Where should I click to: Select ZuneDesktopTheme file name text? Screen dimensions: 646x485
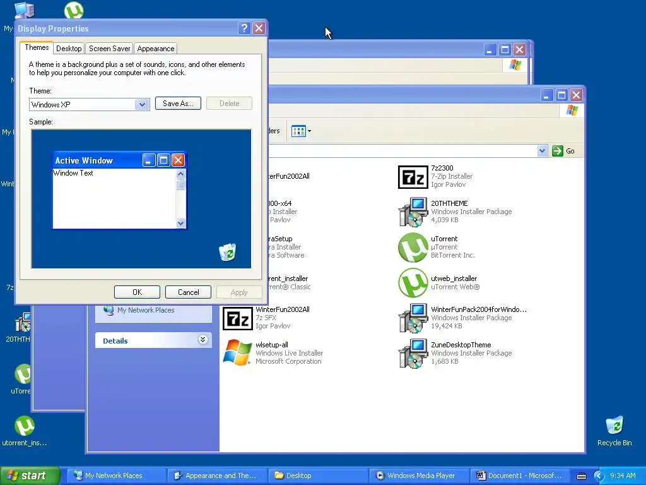tap(461, 345)
